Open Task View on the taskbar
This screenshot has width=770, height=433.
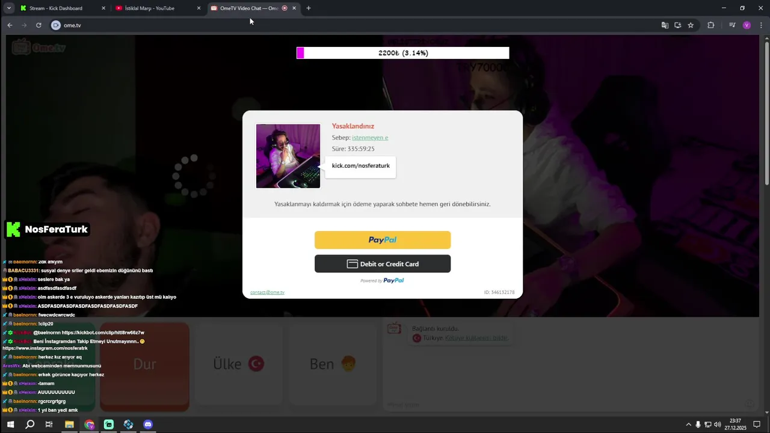[x=49, y=425]
